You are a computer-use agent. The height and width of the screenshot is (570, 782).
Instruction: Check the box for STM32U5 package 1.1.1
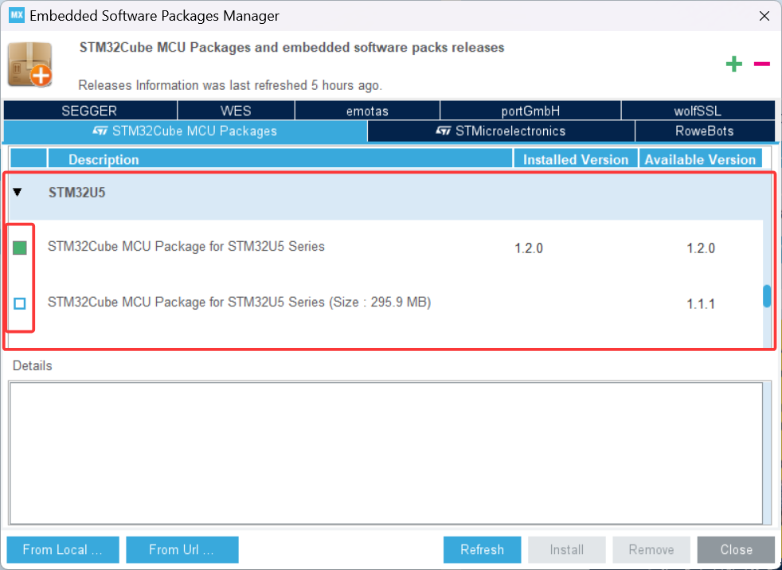coord(19,303)
